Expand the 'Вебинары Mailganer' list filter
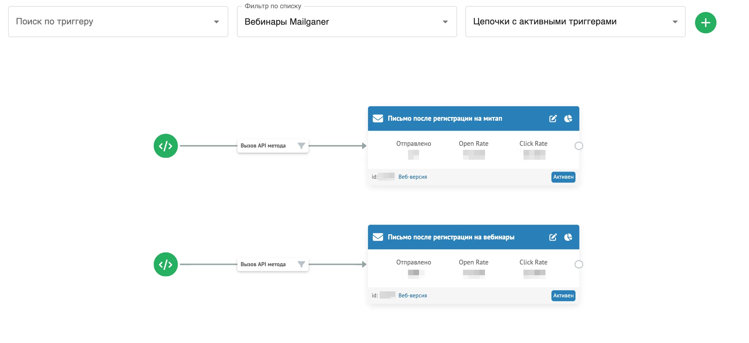 tap(347, 22)
